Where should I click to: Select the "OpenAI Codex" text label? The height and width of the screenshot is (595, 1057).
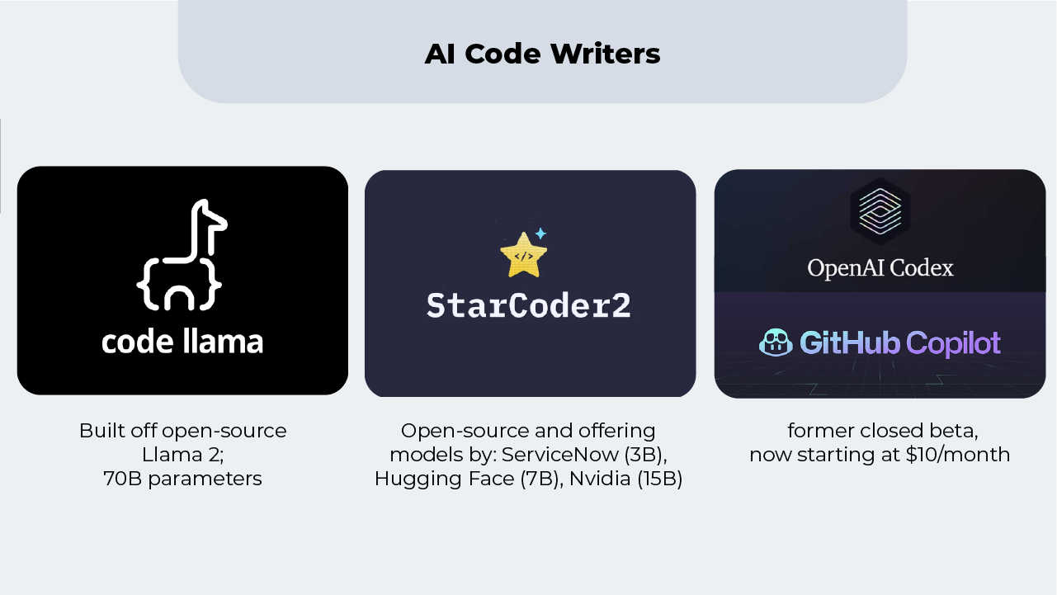coord(880,268)
